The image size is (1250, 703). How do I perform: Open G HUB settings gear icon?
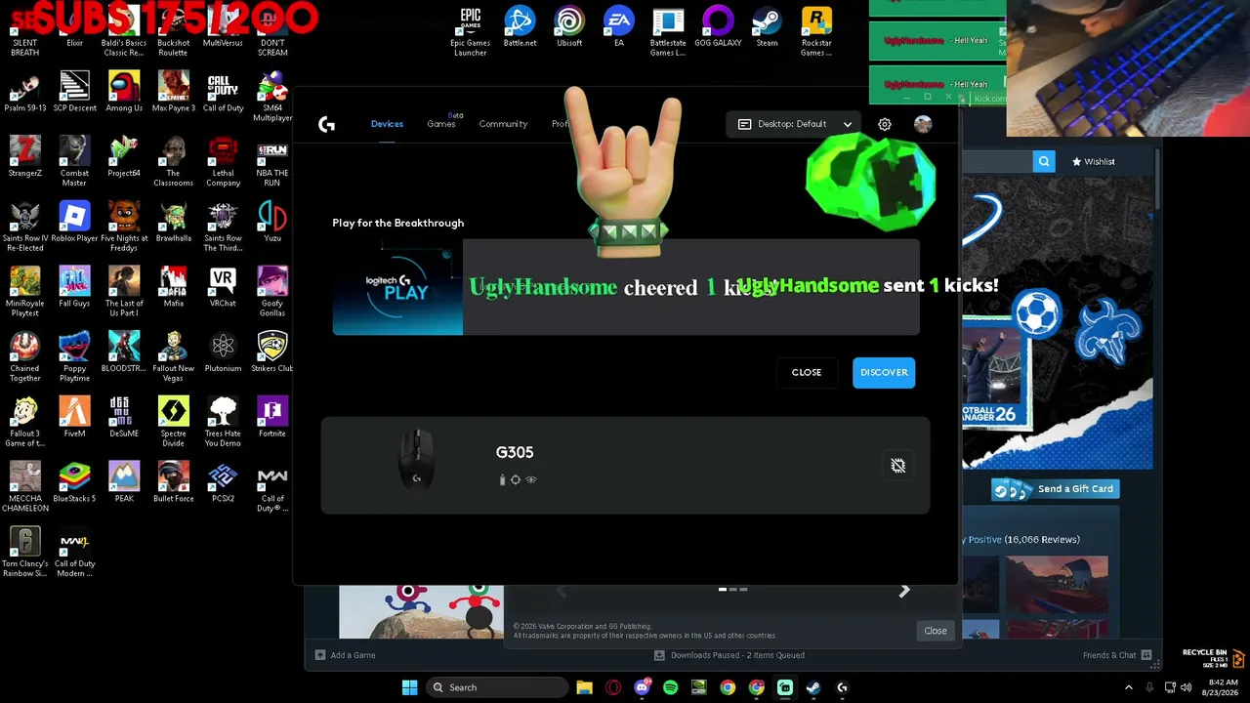(x=885, y=124)
